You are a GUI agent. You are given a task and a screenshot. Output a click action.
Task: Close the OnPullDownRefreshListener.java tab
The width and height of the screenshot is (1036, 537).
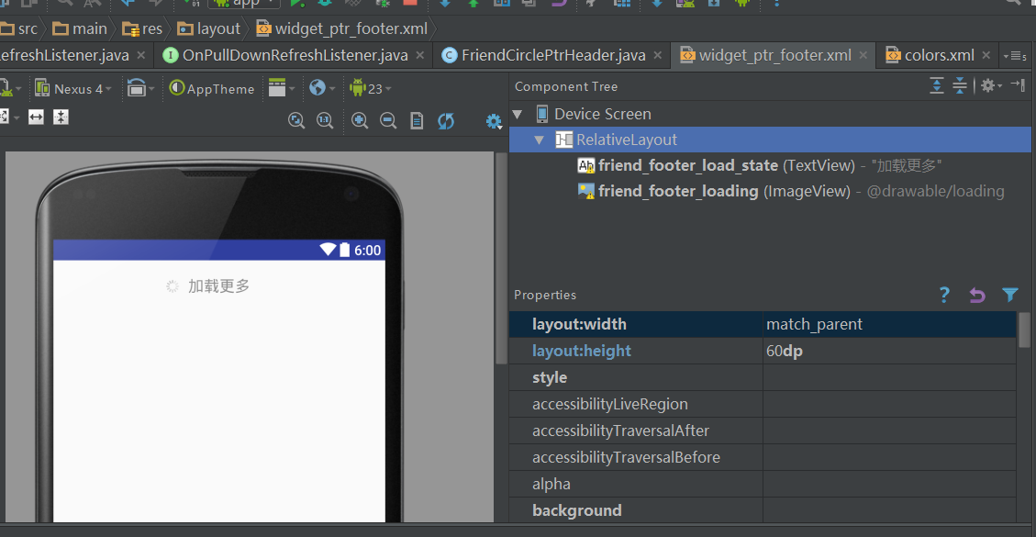tap(420, 56)
